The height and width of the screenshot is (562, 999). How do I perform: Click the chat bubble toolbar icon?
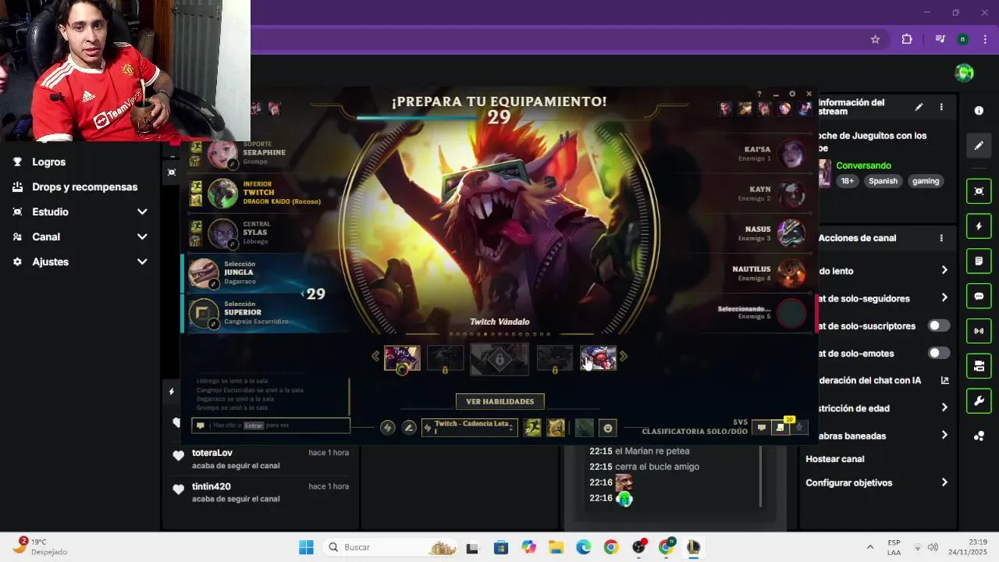(x=979, y=297)
